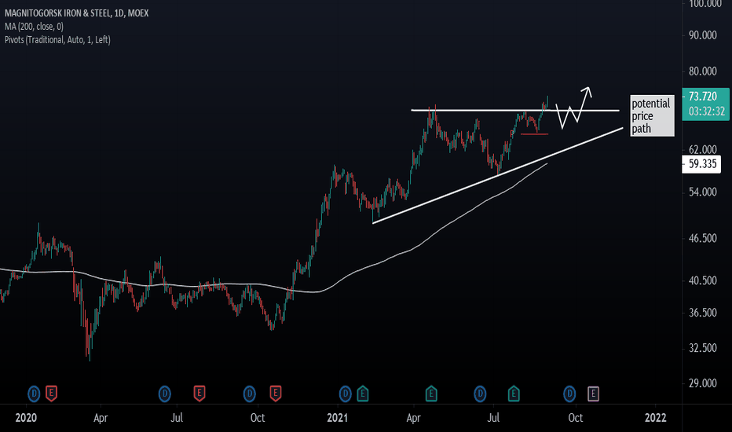Click the bar countdown timer 03:32:32
Viewport: 732px width, 432px height.
pos(707,112)
